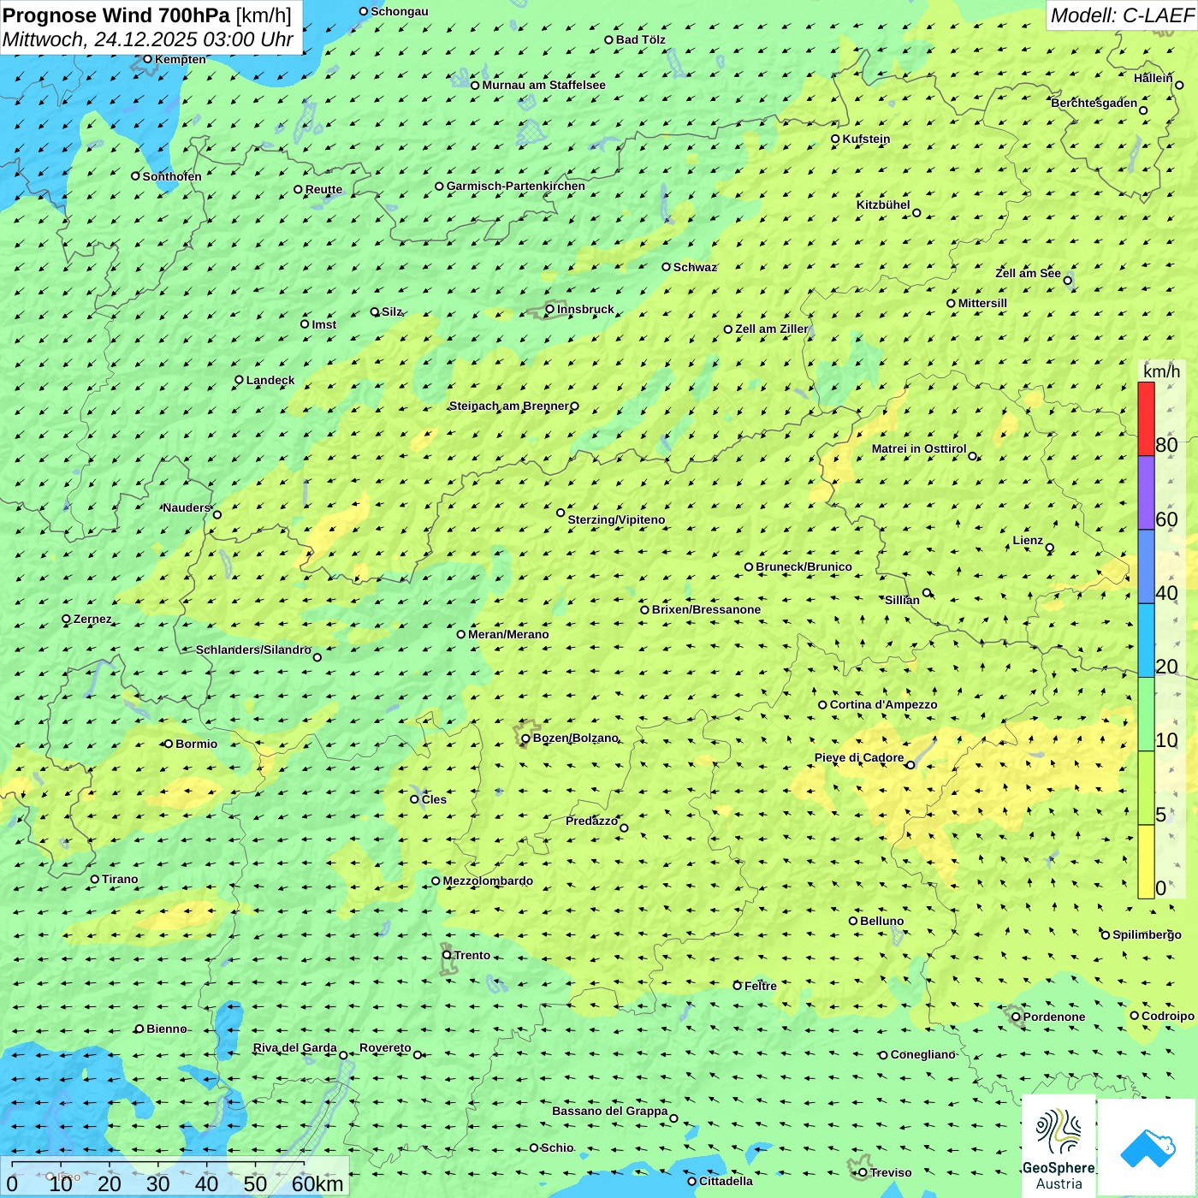
Task: Select the Trento city marker
Action: coord(447,955)
